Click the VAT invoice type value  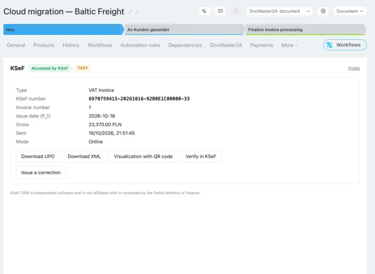(x=101, y=90)
